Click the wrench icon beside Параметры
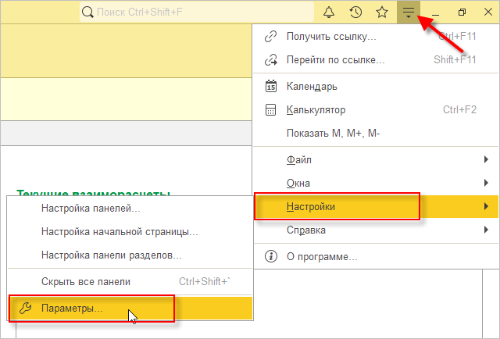The image size is (500, 339). tap(24, 309)
